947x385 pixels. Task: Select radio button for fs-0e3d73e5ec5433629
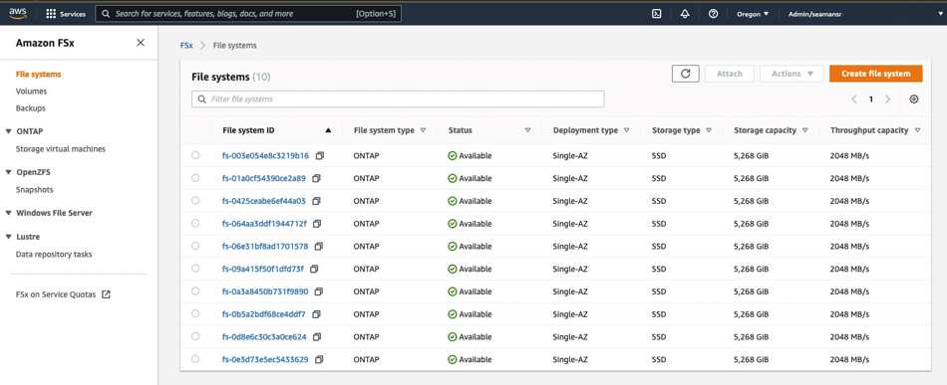(195, 359)
